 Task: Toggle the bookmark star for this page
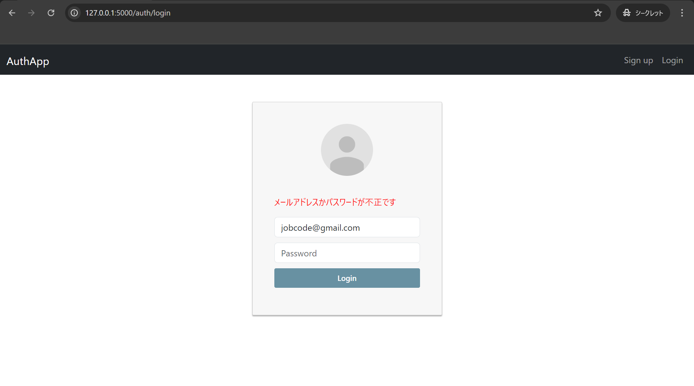coord(598,13)
